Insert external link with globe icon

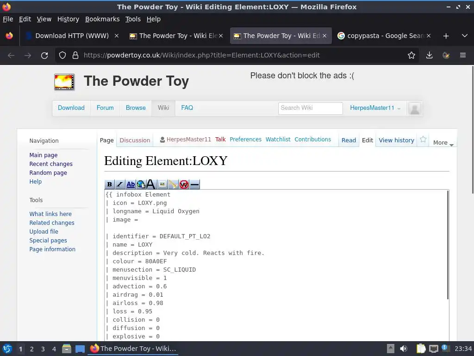[x=141, y=184]
